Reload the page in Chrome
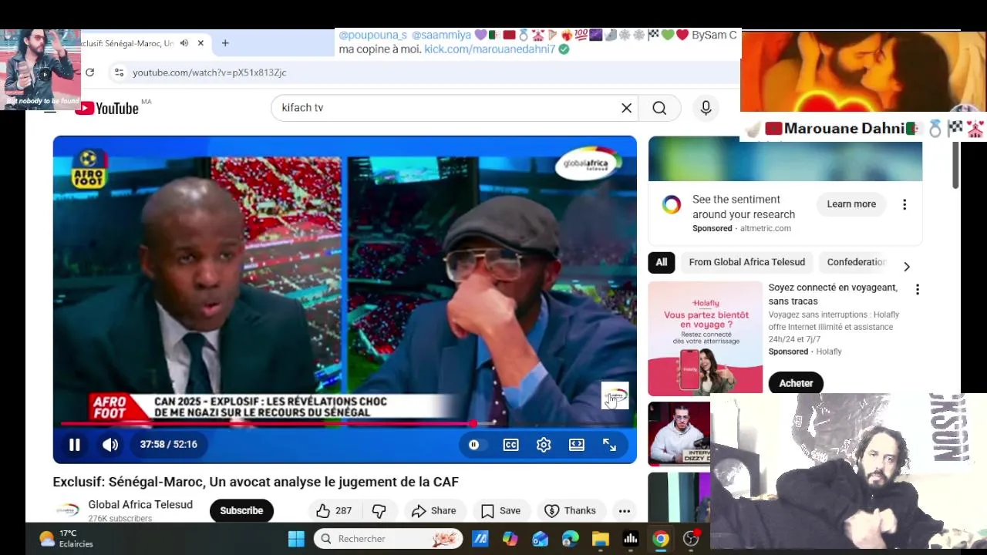The height and width of the screenshot is (555, 987). point(89,72)
